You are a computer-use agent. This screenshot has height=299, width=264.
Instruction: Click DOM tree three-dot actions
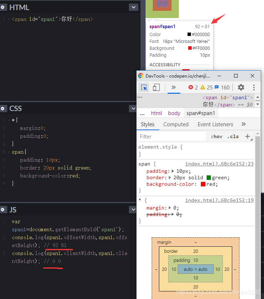coord(140,97)
